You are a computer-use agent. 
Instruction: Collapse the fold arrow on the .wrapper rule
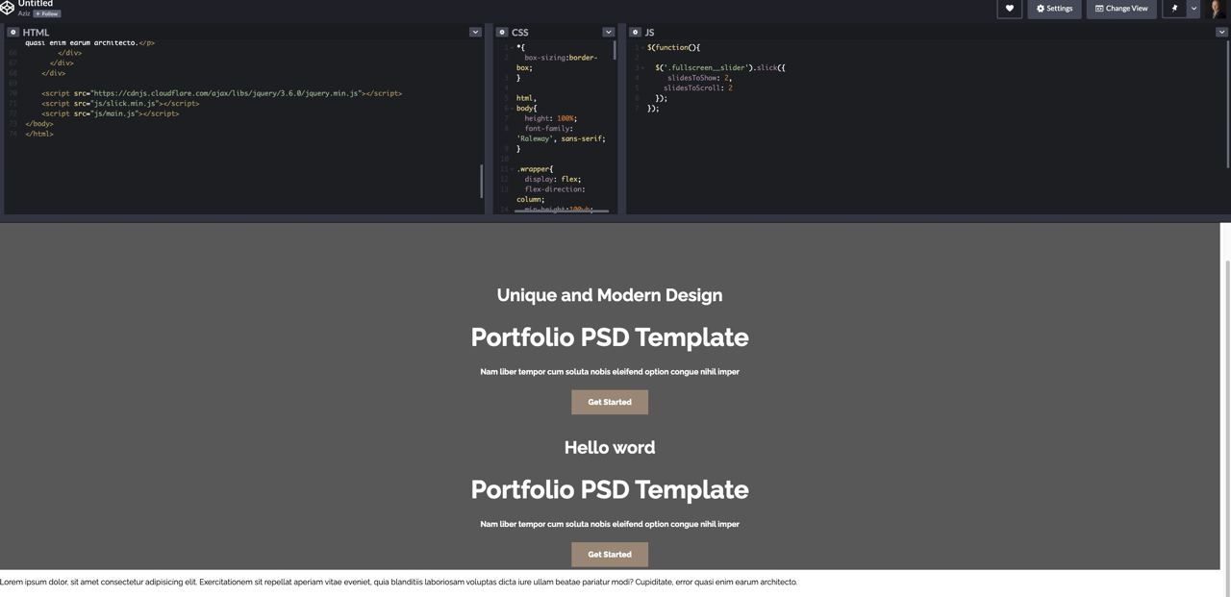pos(512,169)
